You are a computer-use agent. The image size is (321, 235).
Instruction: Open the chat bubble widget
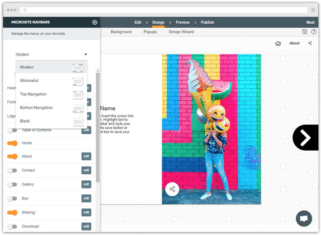[304, 218]
